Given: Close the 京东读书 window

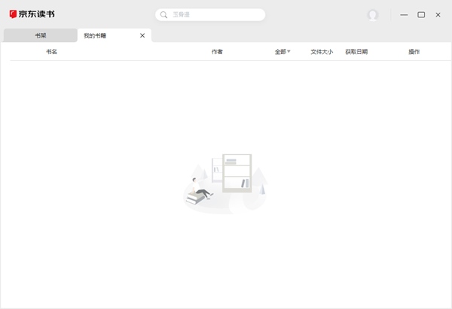Looking at the screenshot, I should point(438,15).
